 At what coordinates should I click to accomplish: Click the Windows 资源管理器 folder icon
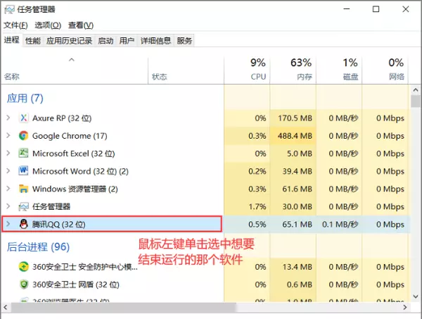pyautogui.click(x=24, y=189)
